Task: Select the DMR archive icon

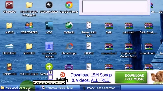Action: [x=109, y=26]
